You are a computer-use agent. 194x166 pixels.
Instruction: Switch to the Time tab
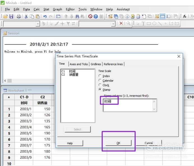coord(62,64)
